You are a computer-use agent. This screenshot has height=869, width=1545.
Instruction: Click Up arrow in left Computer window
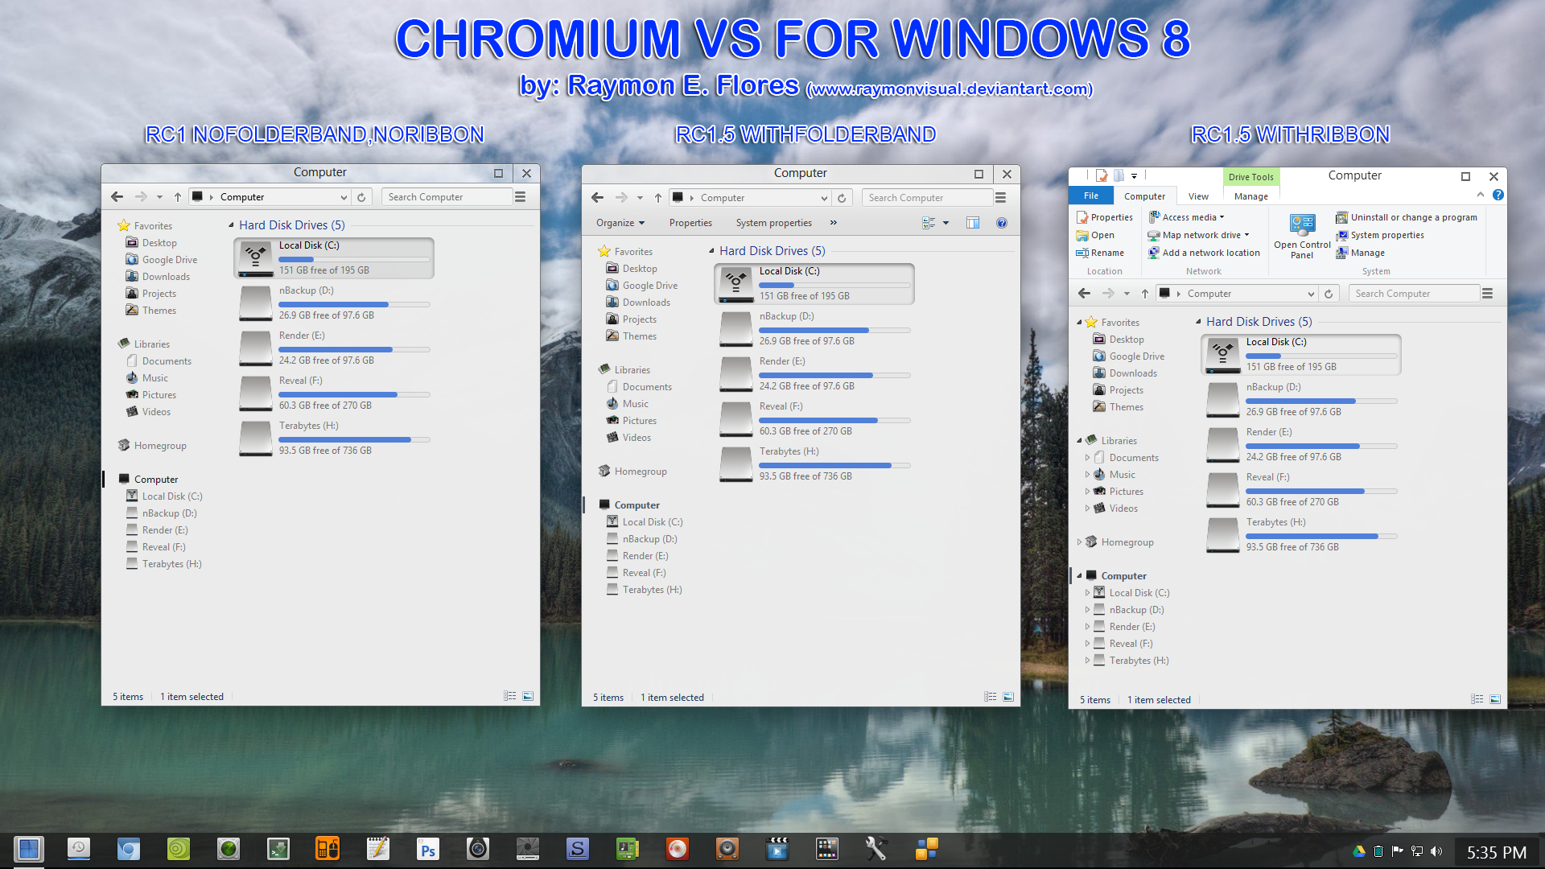tap(178, 196)
